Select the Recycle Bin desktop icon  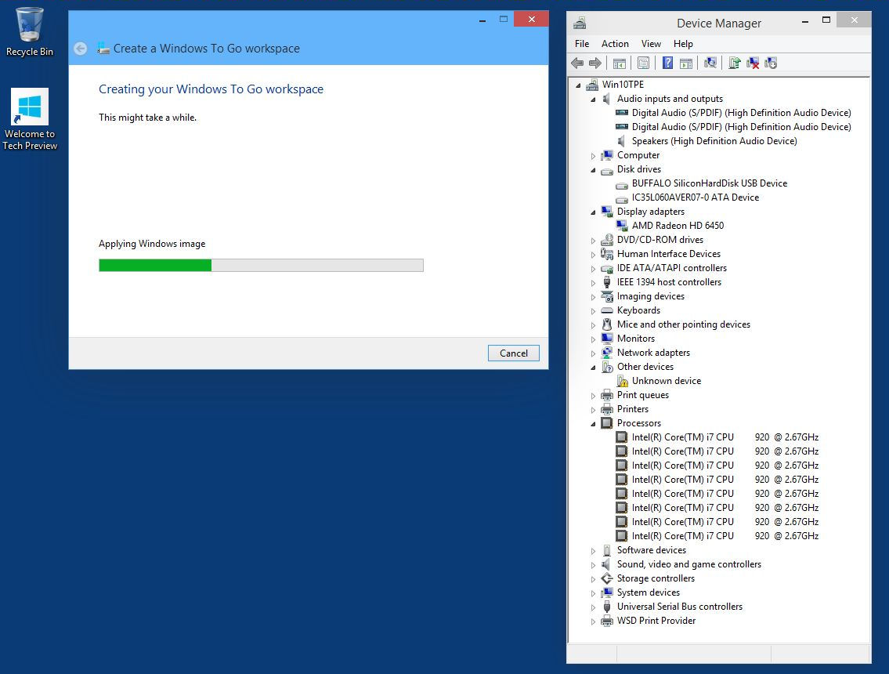click(x=30, y=32)
